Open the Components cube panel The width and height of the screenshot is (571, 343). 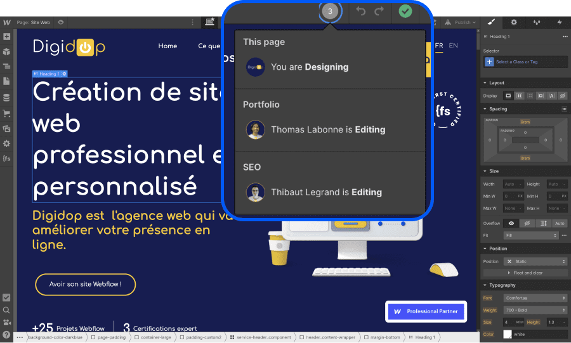click(6, 51)
